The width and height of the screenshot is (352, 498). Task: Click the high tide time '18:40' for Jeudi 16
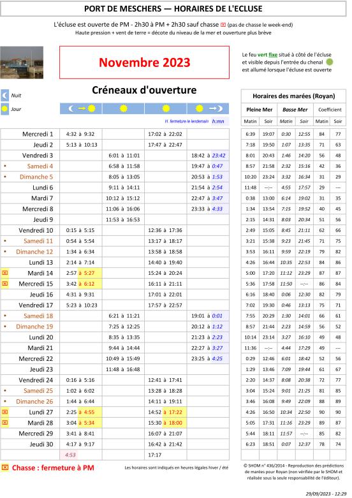click(268, 295)
